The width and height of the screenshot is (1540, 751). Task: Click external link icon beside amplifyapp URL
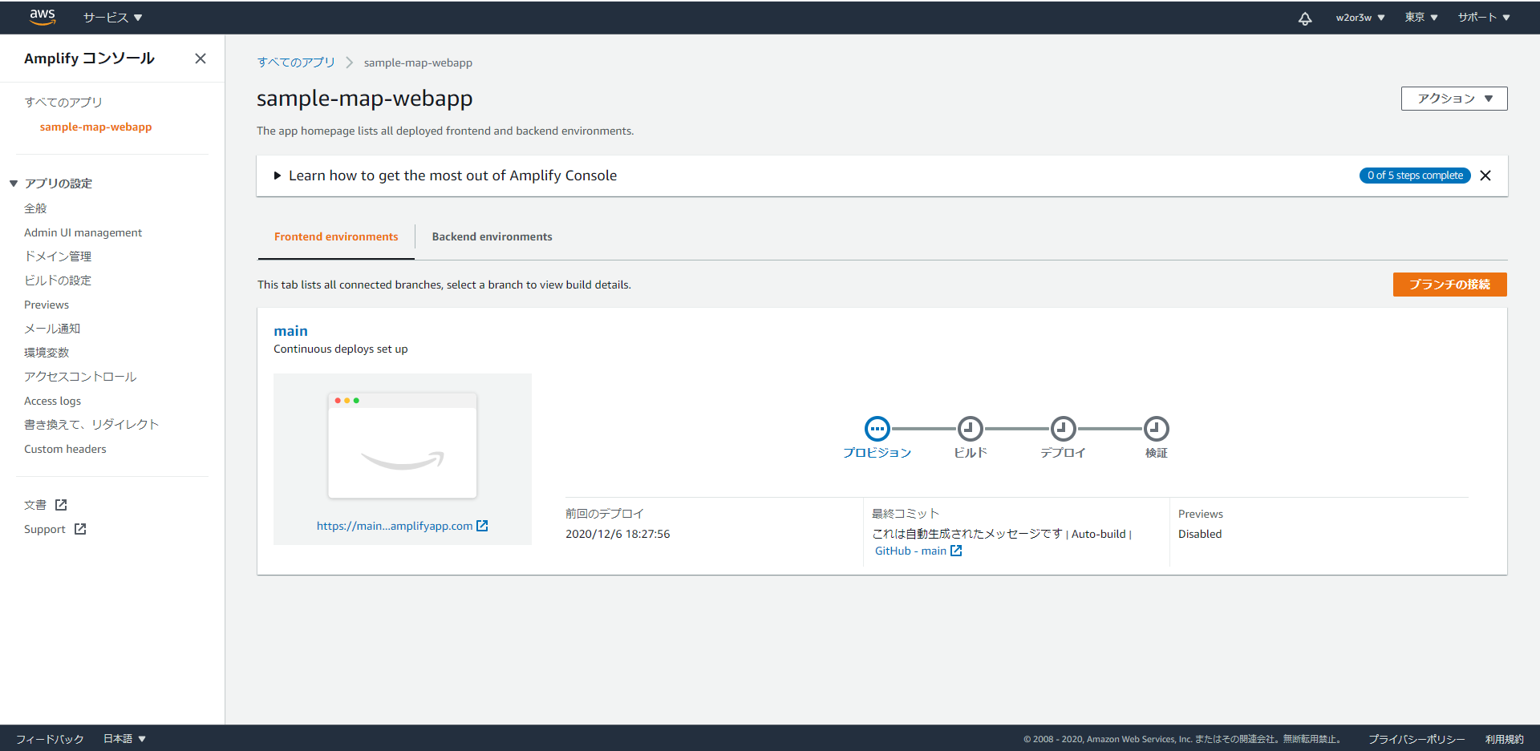[x=482, y=526]
